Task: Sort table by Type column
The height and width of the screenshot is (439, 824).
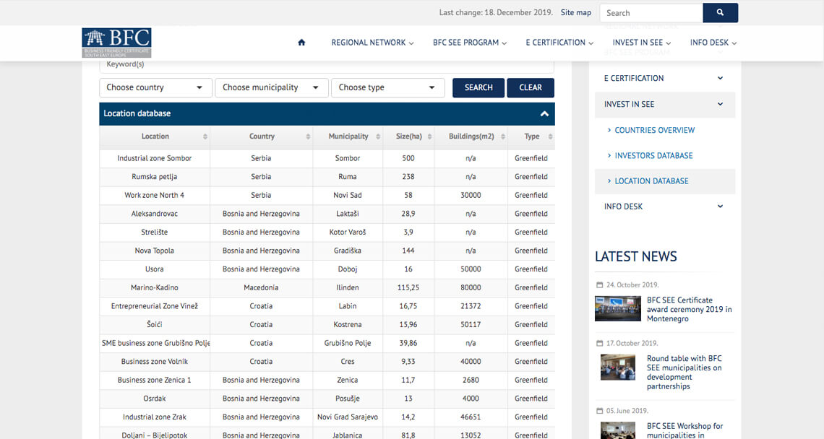Action: 531,136
